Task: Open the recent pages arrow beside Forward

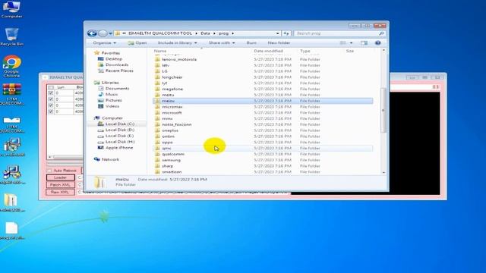Action: tap(110, 33)
